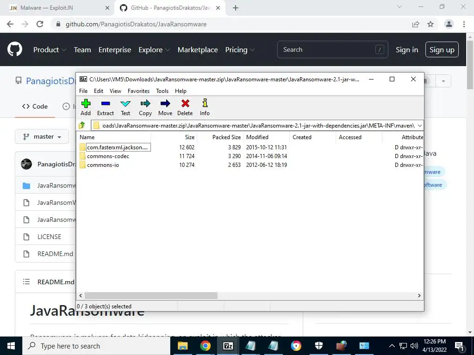Select the com.fasterxml.jackson folder icon
Image resolution: width=474 pixels, height=355 pixels.
point(82,147)
